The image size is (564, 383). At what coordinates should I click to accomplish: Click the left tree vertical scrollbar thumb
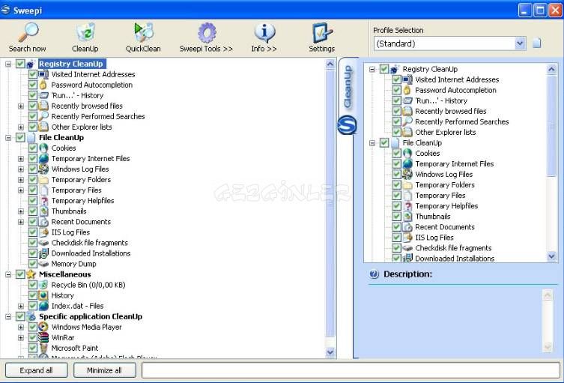330,203
